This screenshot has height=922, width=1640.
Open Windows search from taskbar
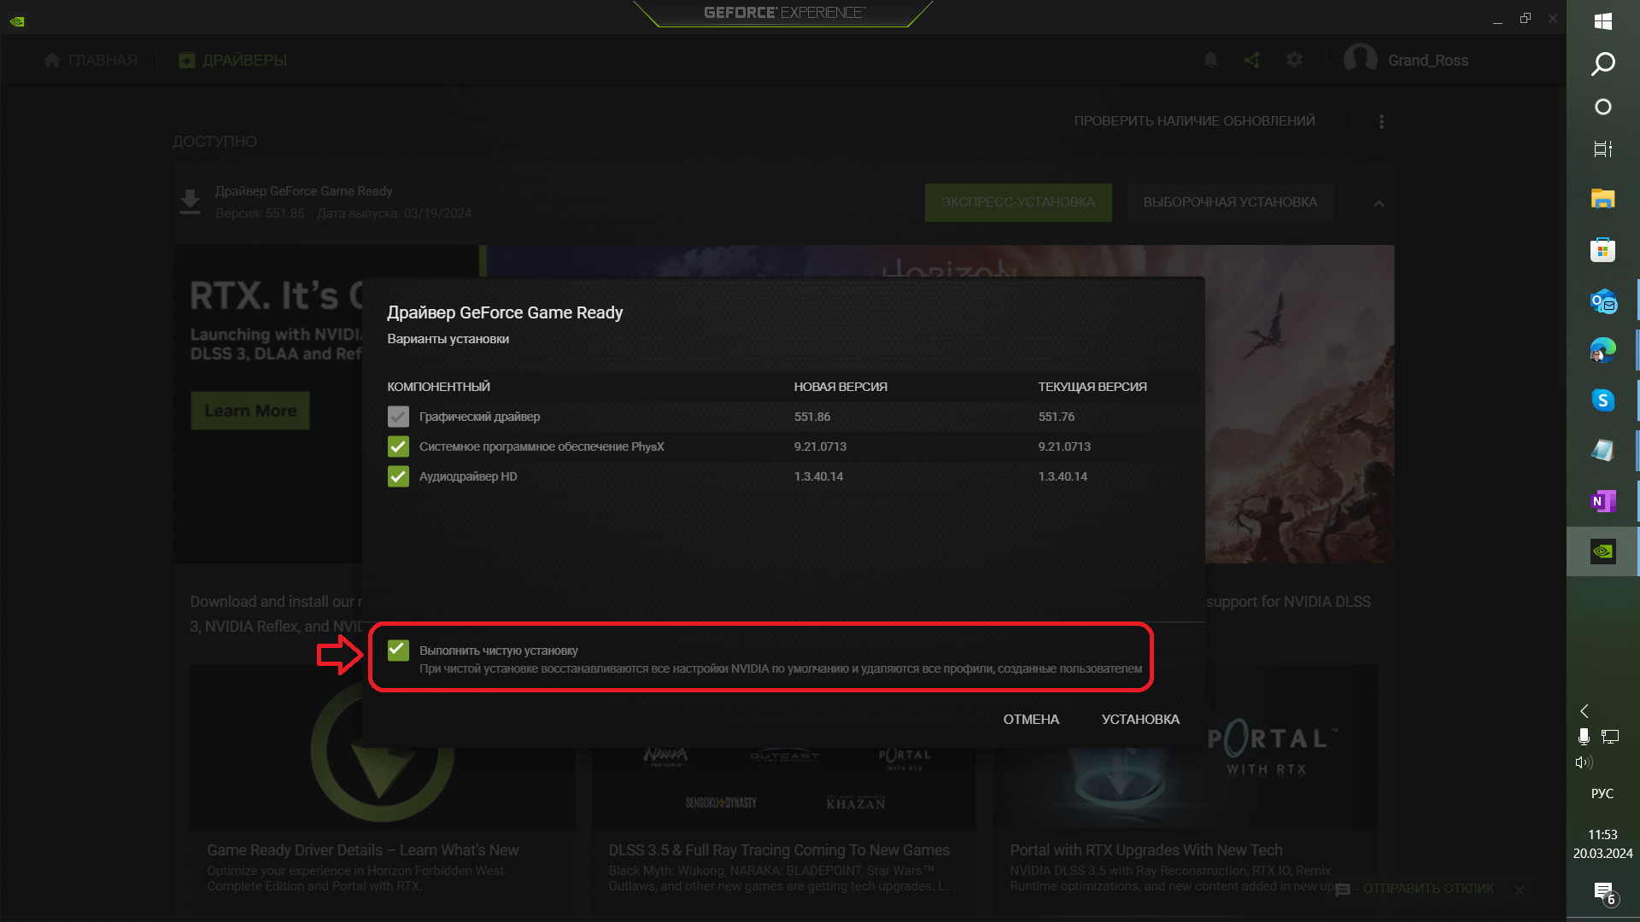point(1603,64)
